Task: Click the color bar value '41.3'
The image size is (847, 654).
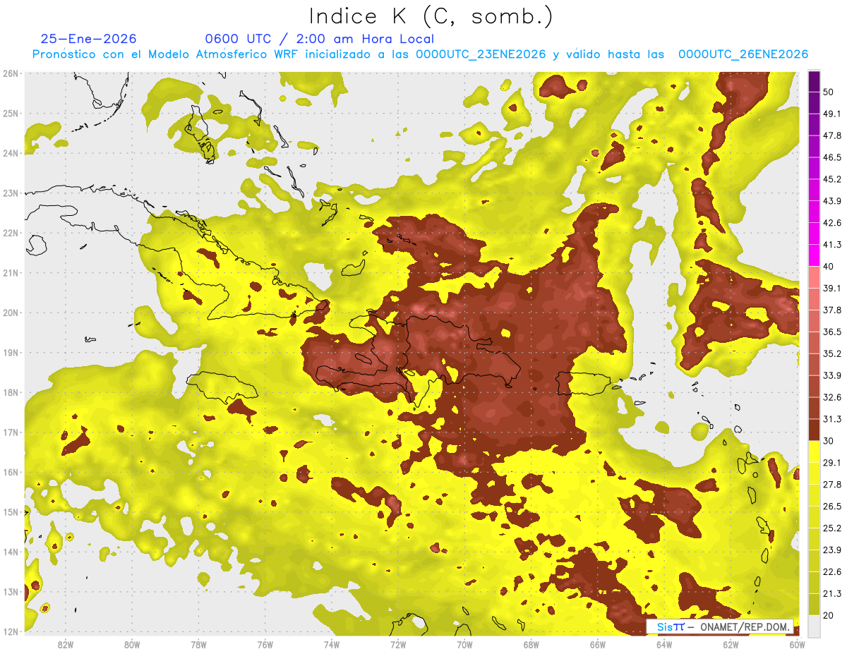Action: [832, 245]
